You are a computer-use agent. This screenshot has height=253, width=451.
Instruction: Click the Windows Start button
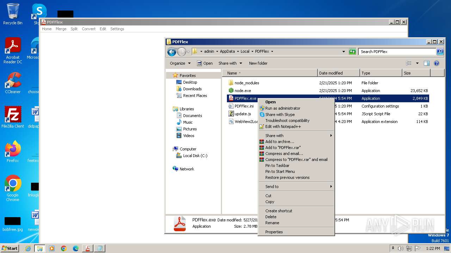click(10, 248)
